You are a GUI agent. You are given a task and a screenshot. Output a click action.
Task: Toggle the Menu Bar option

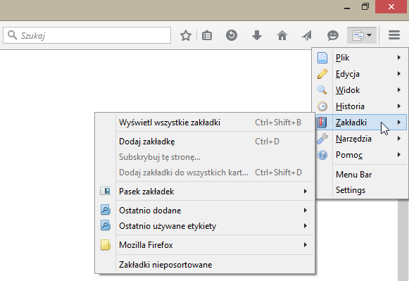(x=361, y=174)
